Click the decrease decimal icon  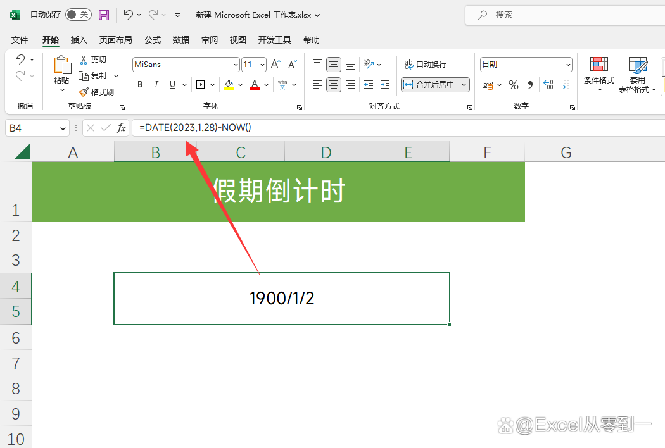point(565,85)
